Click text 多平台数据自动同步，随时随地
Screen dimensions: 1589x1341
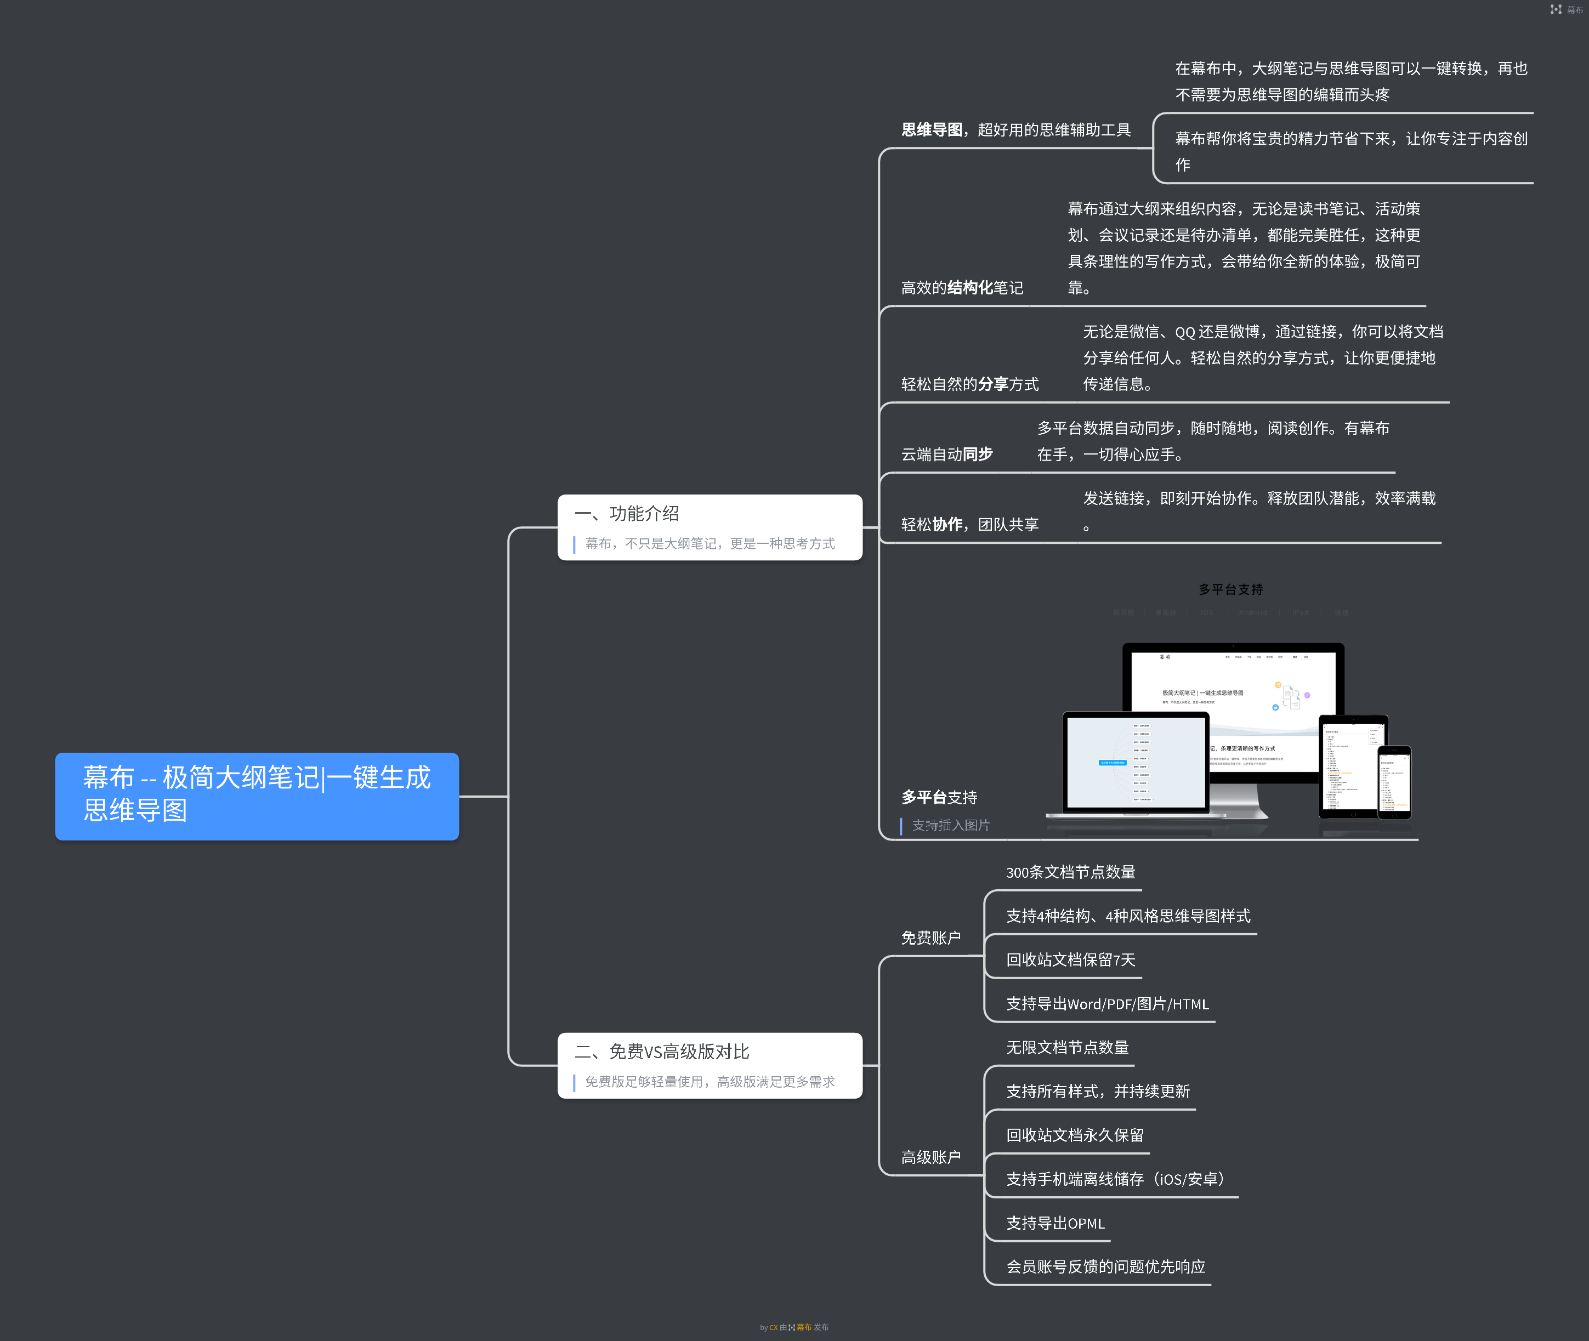(1213, 441)
